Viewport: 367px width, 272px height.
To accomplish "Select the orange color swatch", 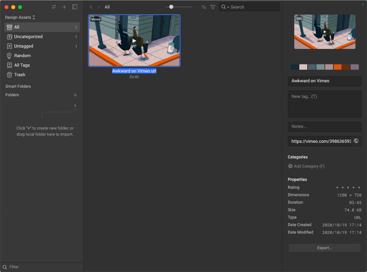I will (x=337, y=67).
